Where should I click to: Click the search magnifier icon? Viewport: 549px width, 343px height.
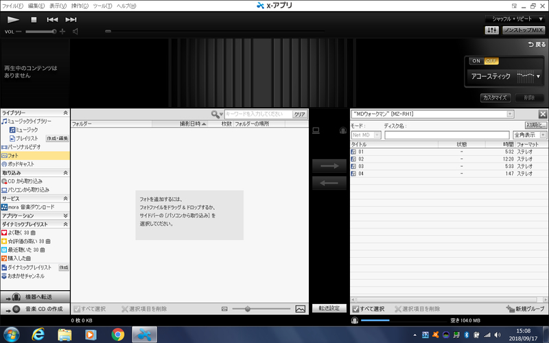215,114
